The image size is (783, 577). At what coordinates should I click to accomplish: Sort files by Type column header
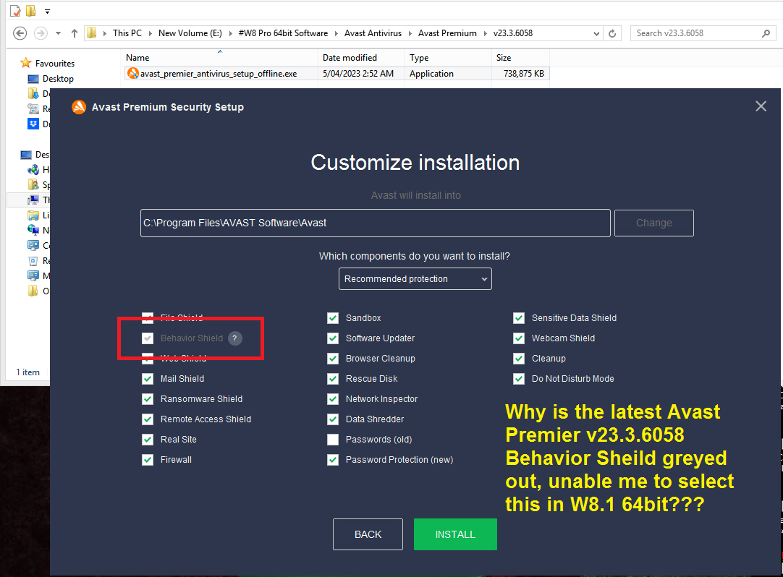pyautogui.click(x=449, y=58)
